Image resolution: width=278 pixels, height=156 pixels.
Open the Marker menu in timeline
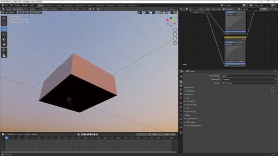[x=35, y=134]
